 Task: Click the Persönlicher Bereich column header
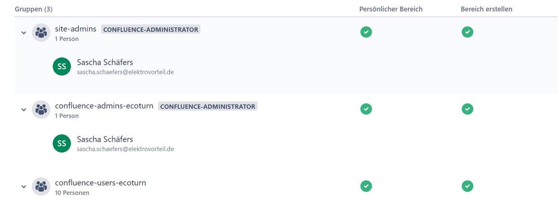391,9
